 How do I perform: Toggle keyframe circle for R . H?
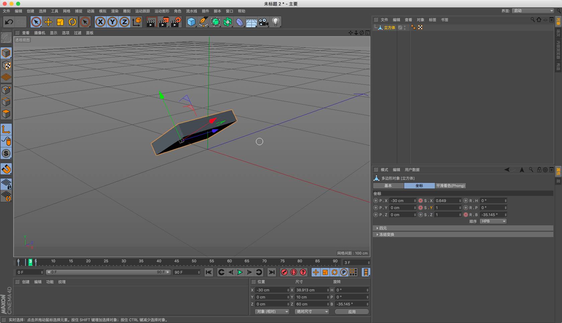tap(466, 201)
